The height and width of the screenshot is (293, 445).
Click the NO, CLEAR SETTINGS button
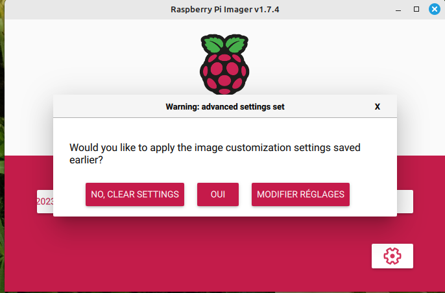[x=135, y=194]
